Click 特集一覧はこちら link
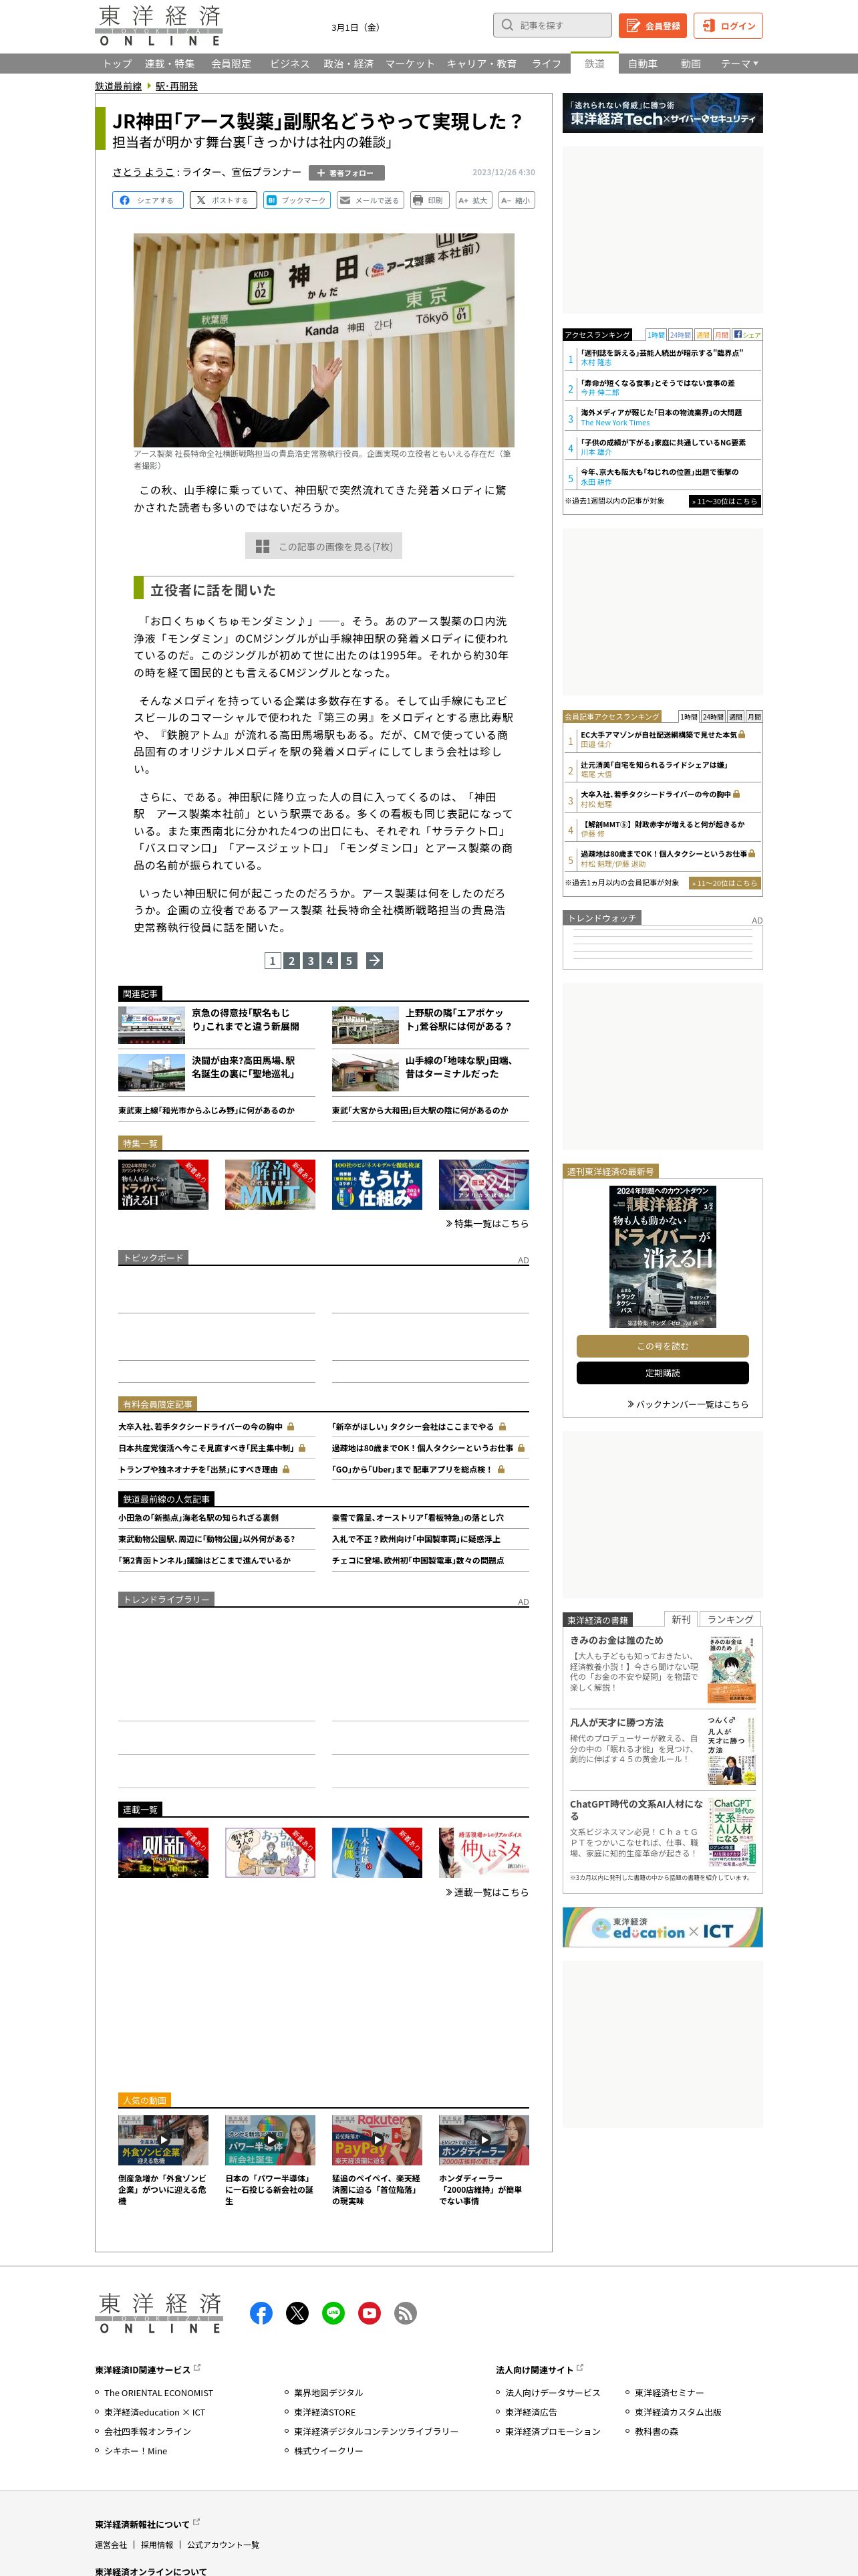Screen dimensions: 858x2576 [x=486, y=1223]
